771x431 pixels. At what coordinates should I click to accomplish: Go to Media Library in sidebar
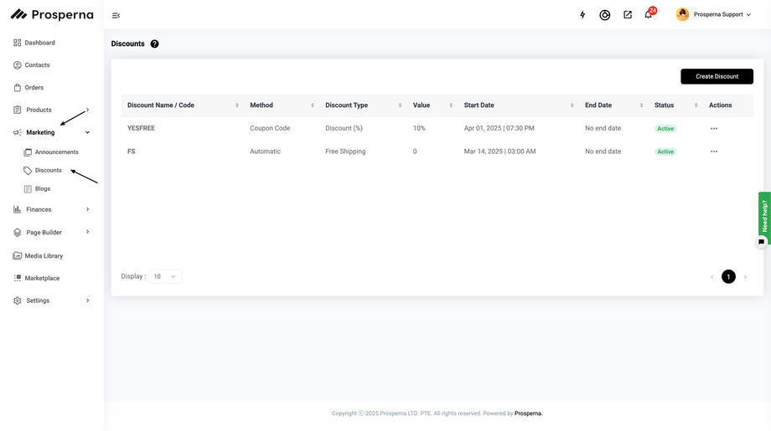click(x=44, y=256)
